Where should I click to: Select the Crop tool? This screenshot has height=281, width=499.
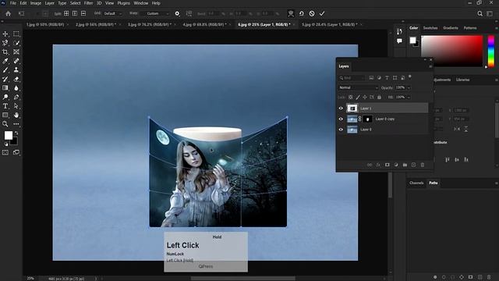[x=5, y=52]
